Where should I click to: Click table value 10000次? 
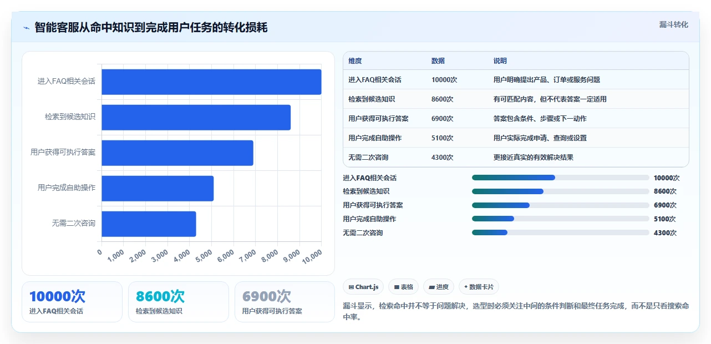(x=444, y=80)
